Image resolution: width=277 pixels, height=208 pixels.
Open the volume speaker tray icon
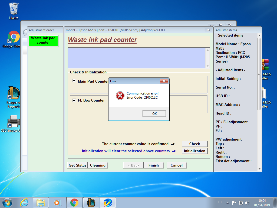tap(247, 203)
